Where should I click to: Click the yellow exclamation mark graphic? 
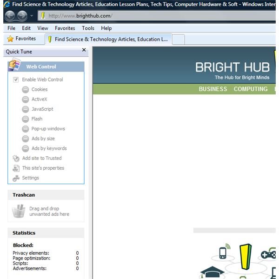(x=246, y=256)
